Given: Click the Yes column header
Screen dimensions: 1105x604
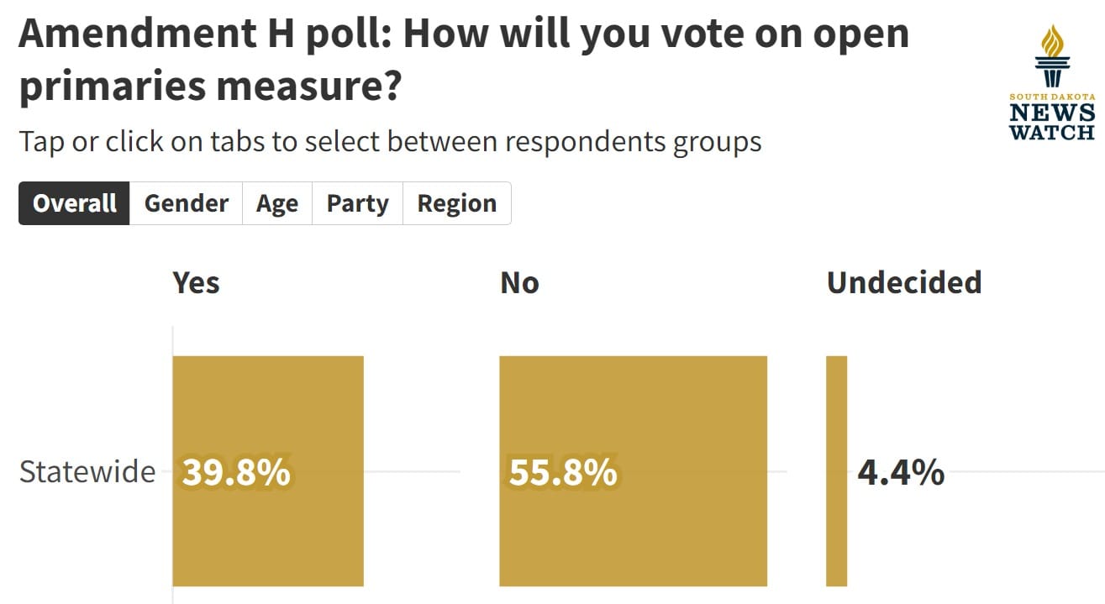Looking at the screenshot, I should (x=195, y=283).
